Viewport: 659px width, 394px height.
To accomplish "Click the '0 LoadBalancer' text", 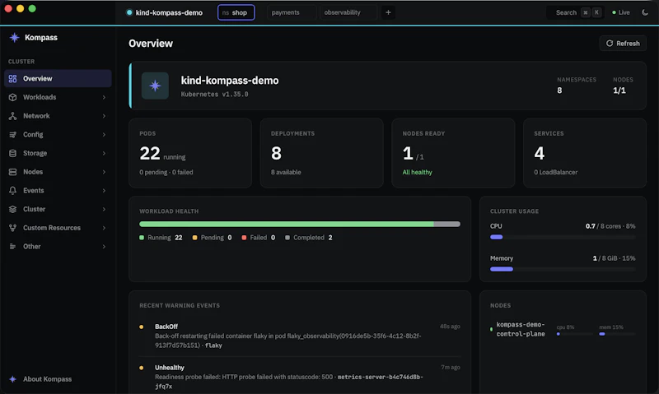I will (x=555, y=172).
